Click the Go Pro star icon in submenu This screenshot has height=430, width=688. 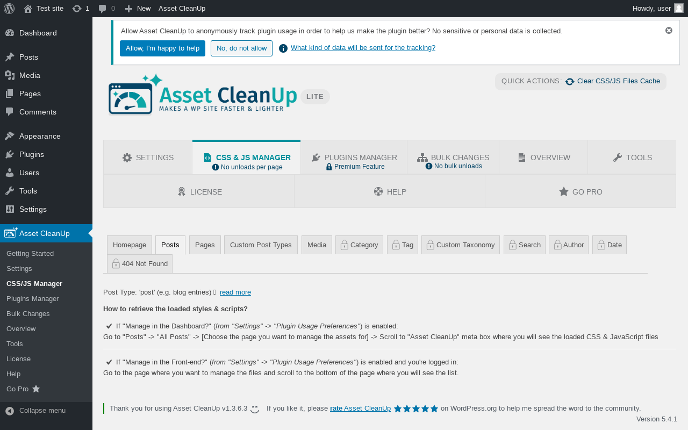(36, 389)
